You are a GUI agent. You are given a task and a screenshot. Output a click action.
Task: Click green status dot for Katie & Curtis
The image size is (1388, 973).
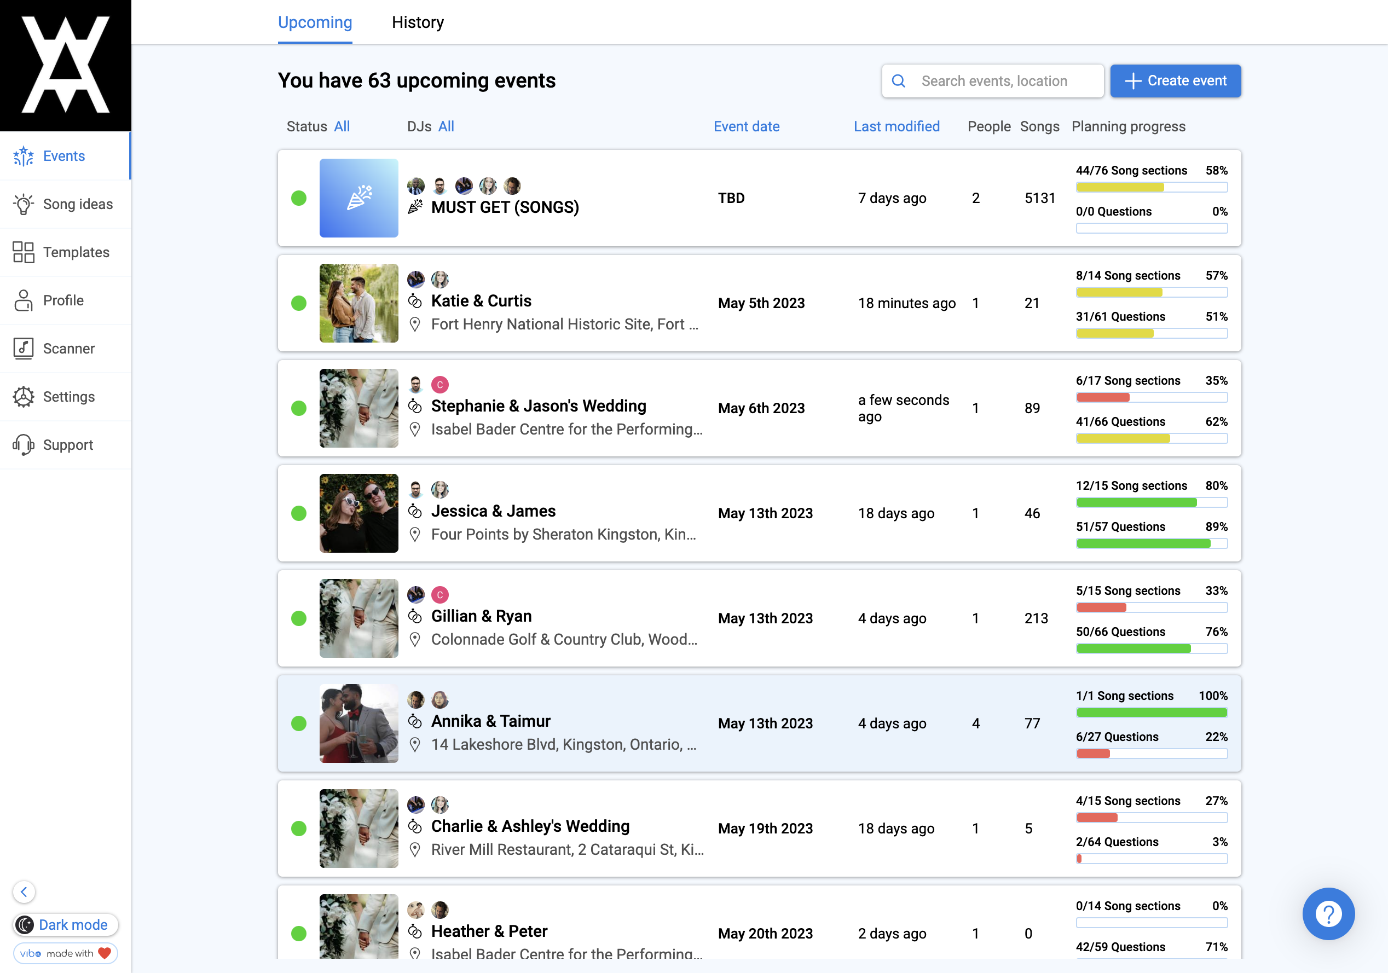coord(299,303)
